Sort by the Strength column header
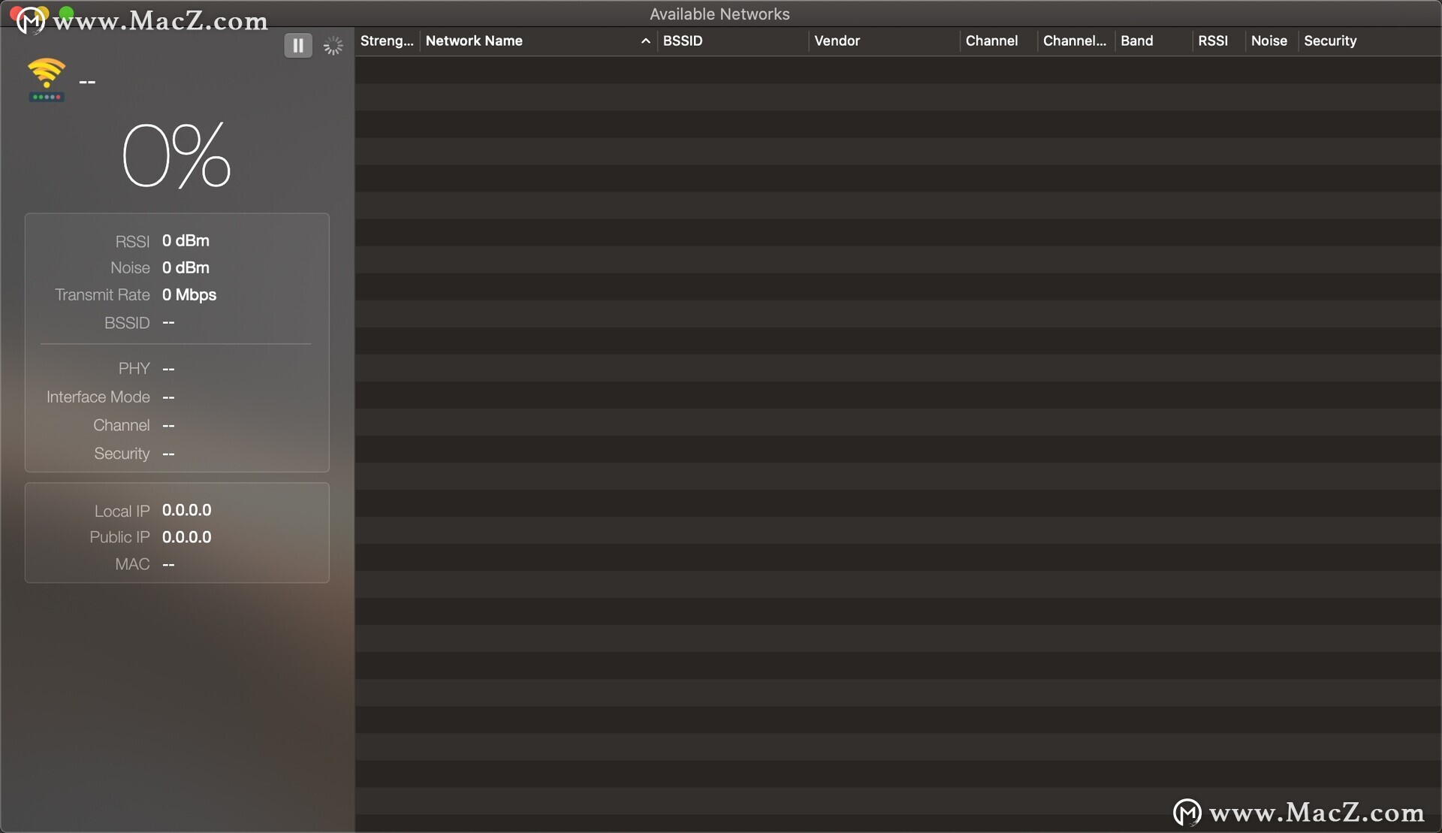The width and height of the screenshot is (1442, 833). [x=387, y=41]
